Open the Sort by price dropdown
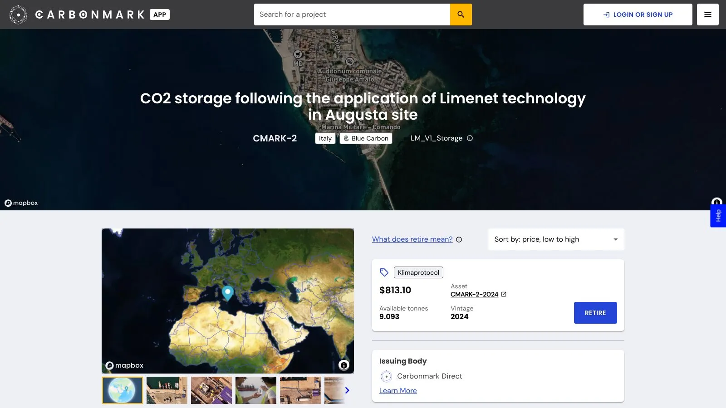This screenshot has height=408, width=726. click(x=556, y=239)
